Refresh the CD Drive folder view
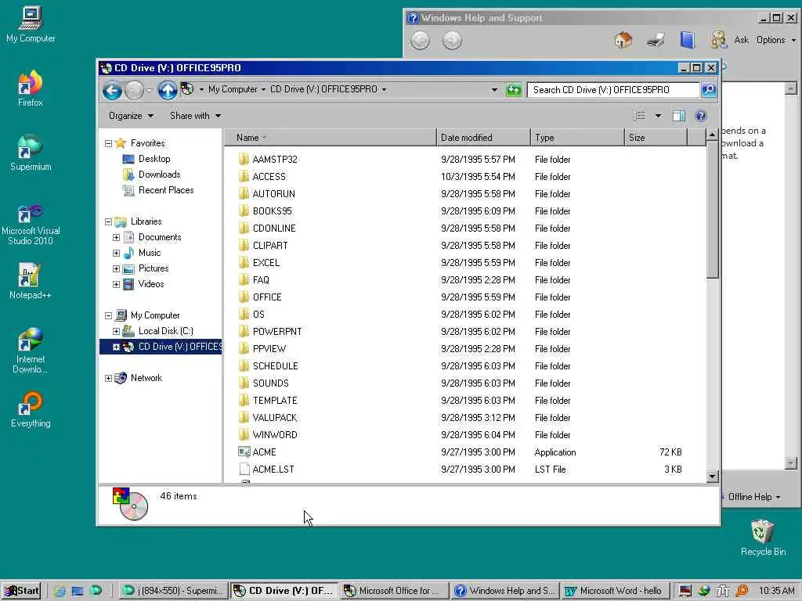 514,90
